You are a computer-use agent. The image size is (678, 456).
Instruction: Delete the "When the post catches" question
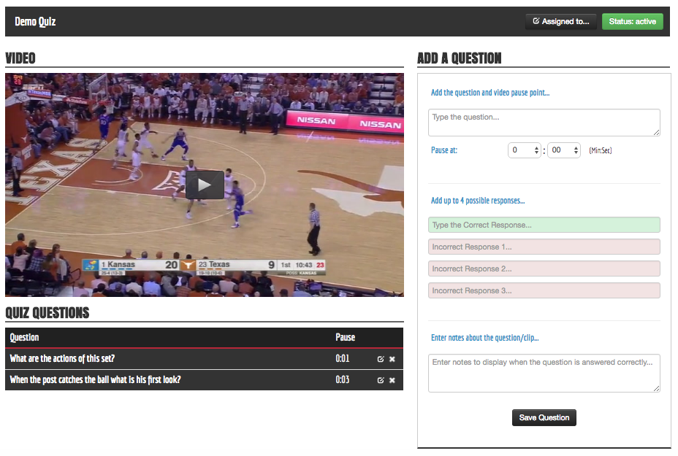tap(392, 380)
